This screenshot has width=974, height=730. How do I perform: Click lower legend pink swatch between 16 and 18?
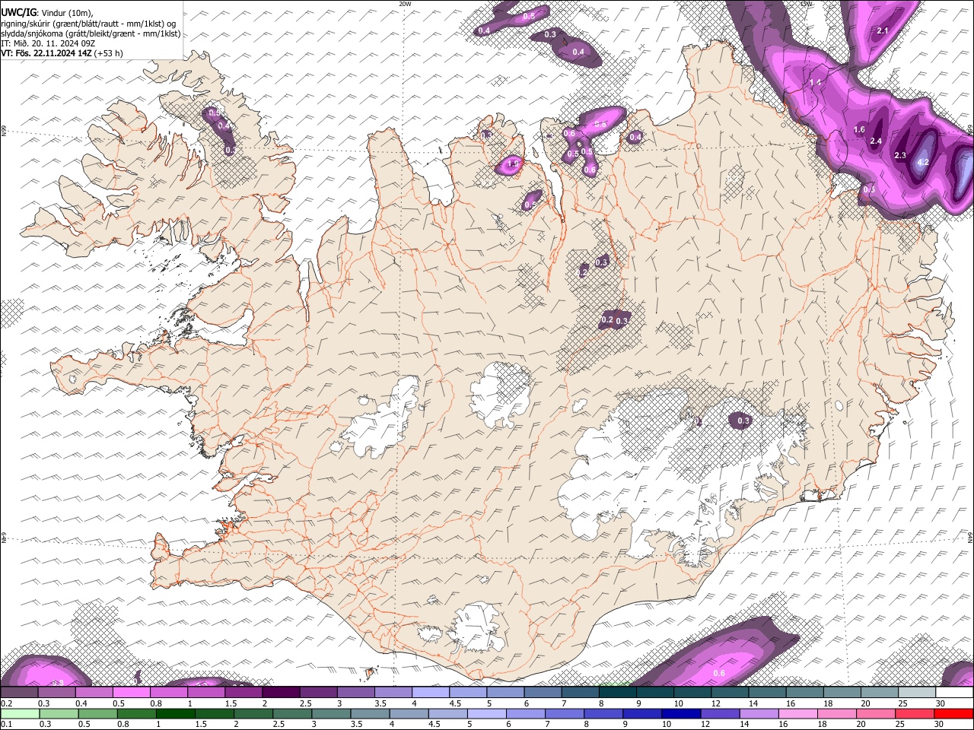(x=797, y=713)
